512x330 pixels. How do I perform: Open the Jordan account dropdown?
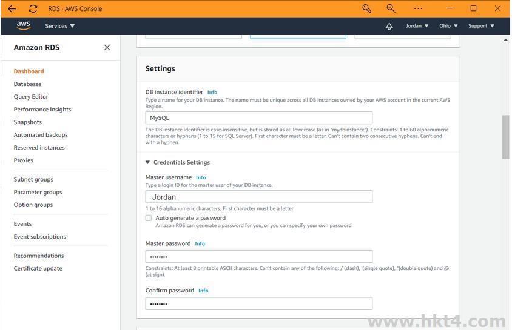417,26
